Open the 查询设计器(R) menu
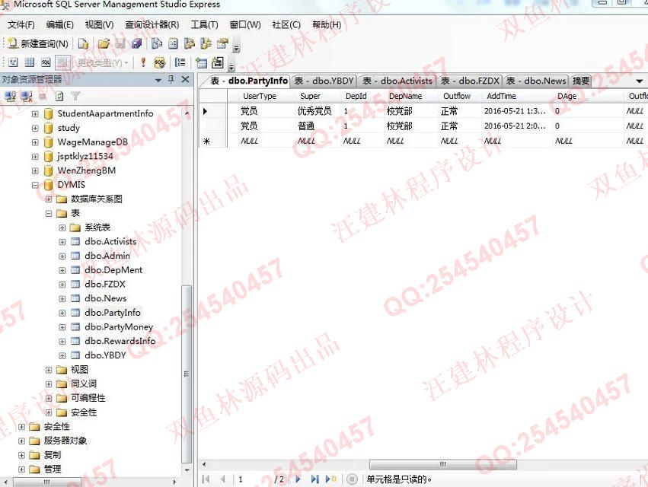The image size is (648, 487). pyautogui.click(x=152, y=25)
